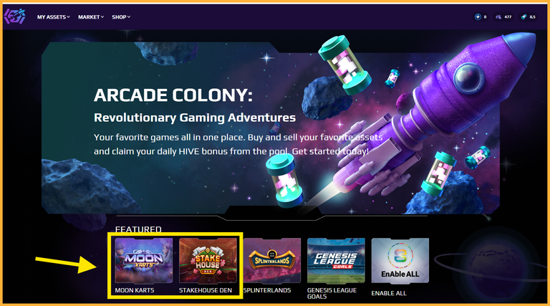Expand the Shop dropdown menu
The height and width of the screenshot is (306, 550).
121,17
